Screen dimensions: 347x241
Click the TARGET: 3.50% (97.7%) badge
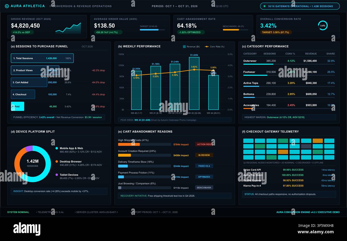point(276,32)
